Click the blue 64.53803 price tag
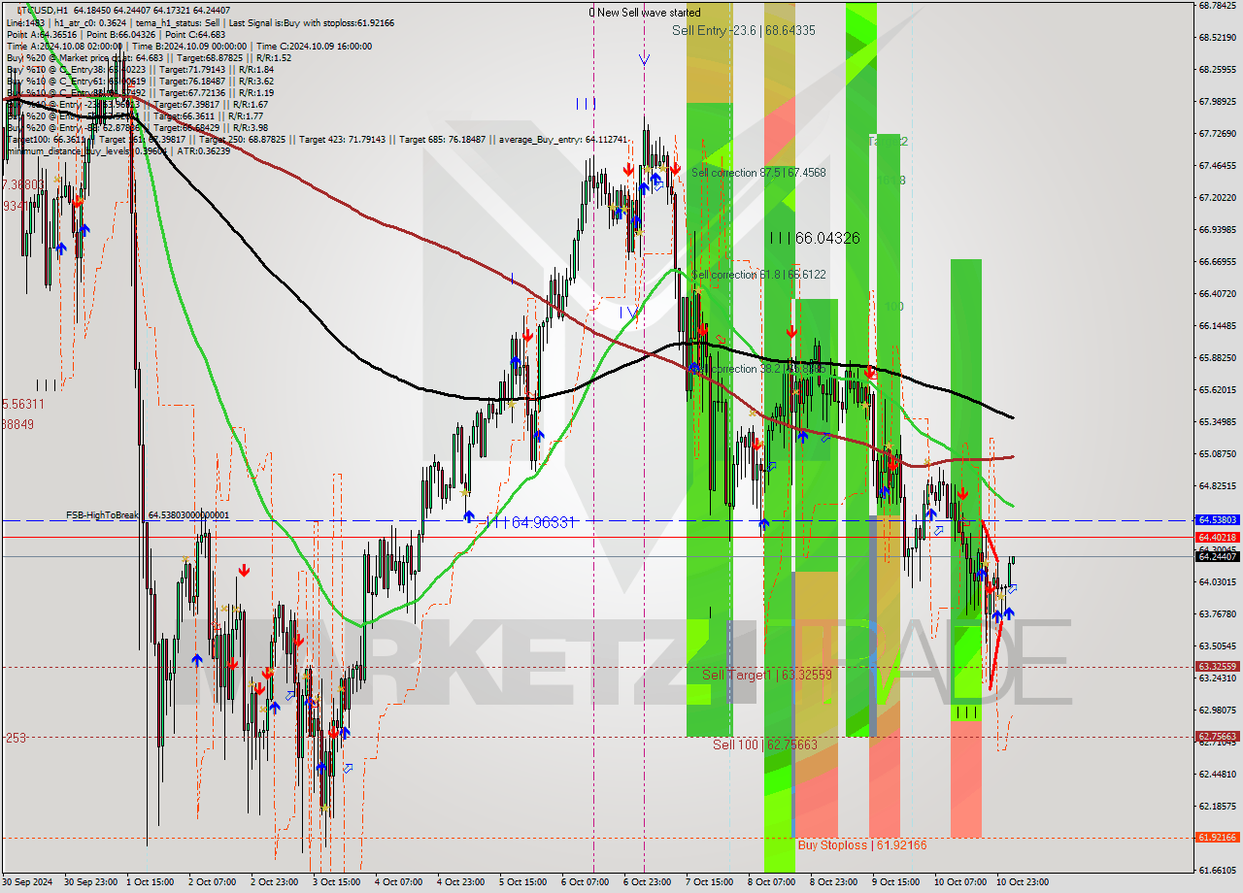Image resolution: width=1243 pixels, height=893 pixels. pyautogui.click(x=1217, y=520)
